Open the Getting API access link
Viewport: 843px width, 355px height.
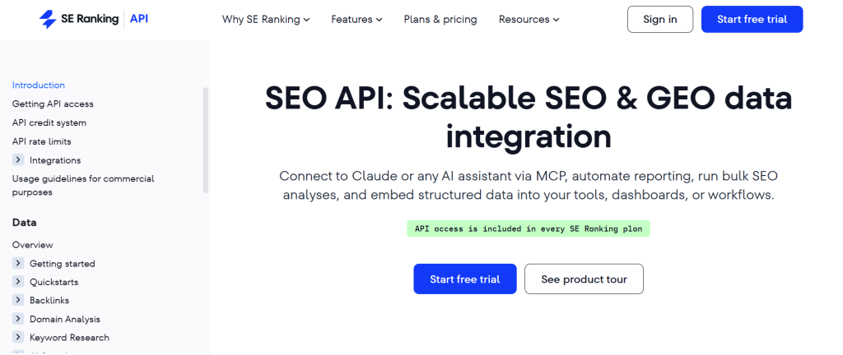pos(53,104)
